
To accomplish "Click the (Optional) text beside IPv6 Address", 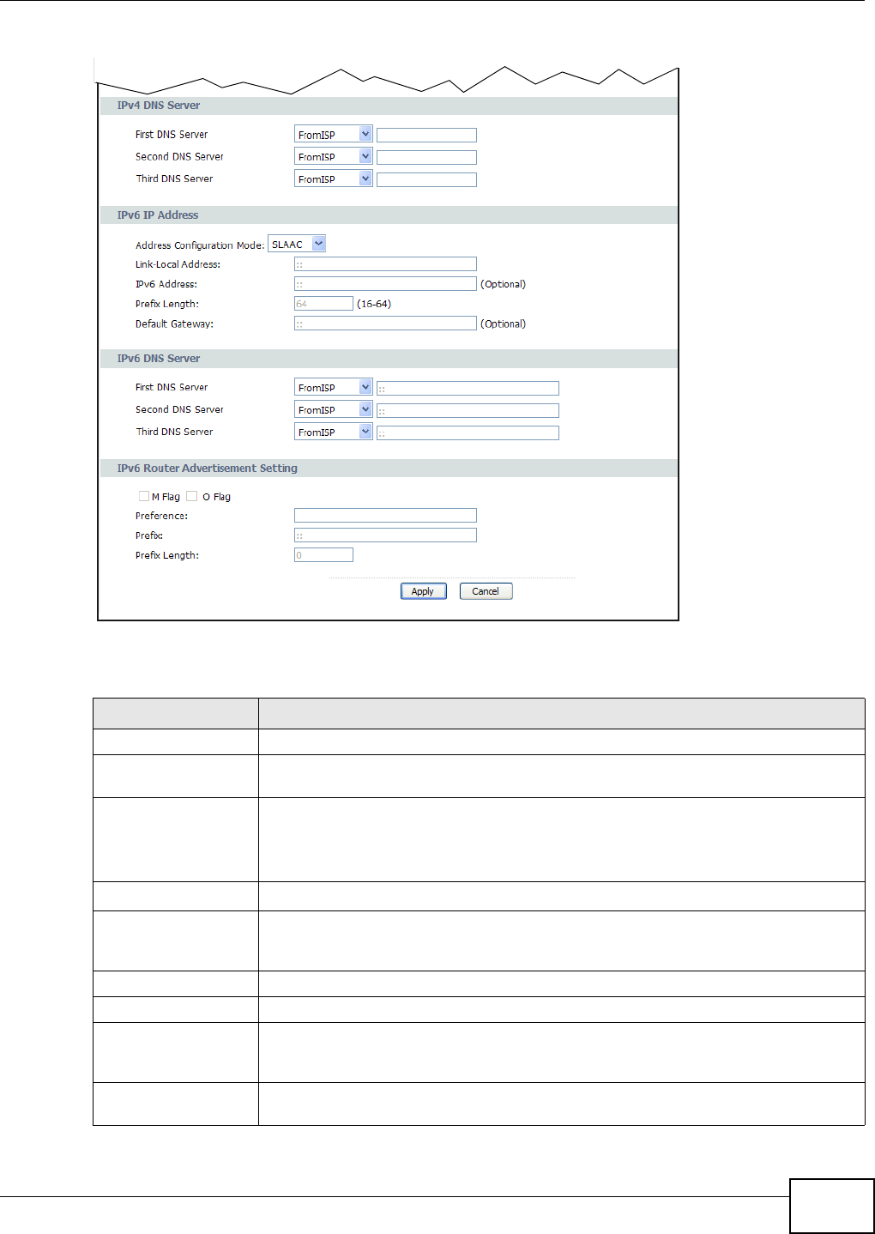I will 504,284.
